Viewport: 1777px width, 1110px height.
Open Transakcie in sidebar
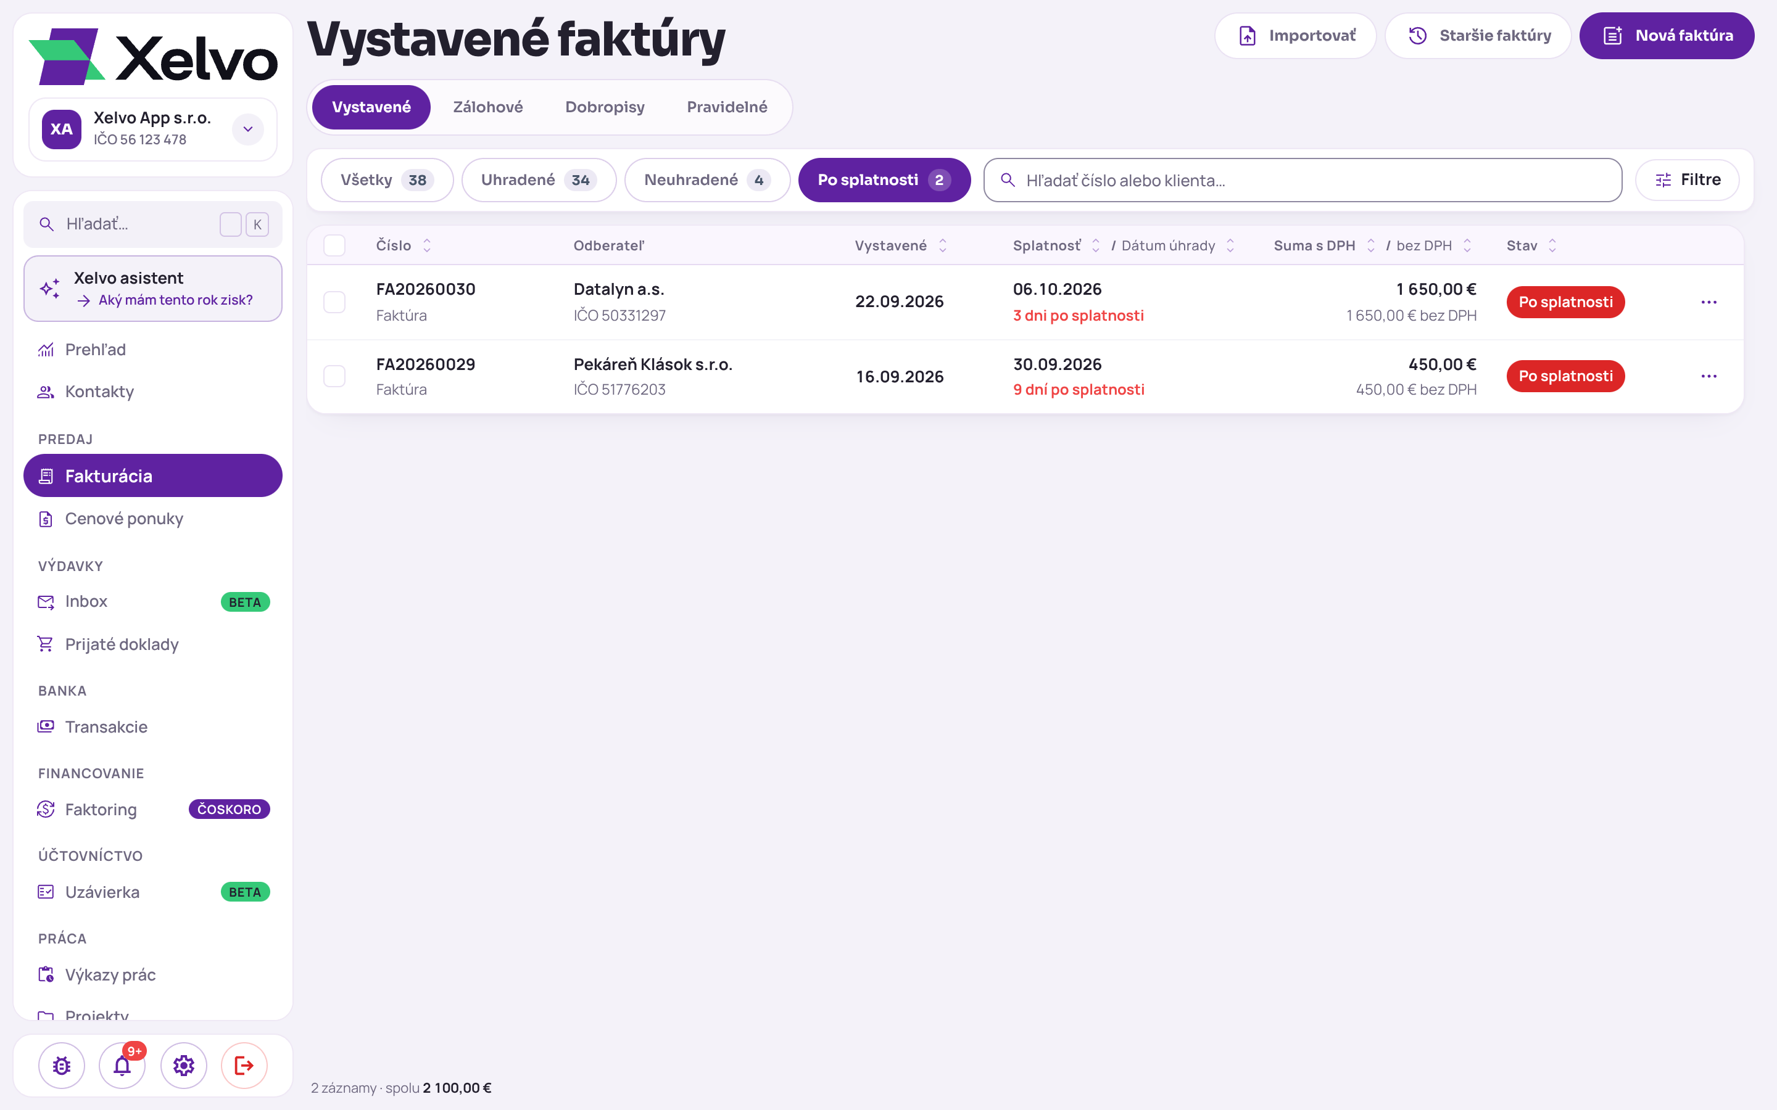click(x=153, y=727)
